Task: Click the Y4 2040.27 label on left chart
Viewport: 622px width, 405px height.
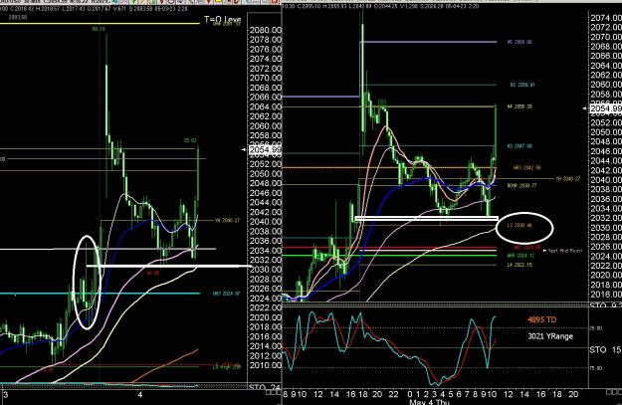Action: (227, 220)
